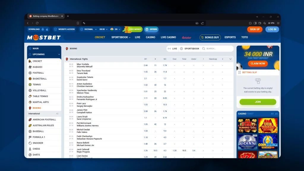The width and height of the screenshot is (304, 171).
Task: Open the 08:50 time zone dropdown
Action: [104, 29]
